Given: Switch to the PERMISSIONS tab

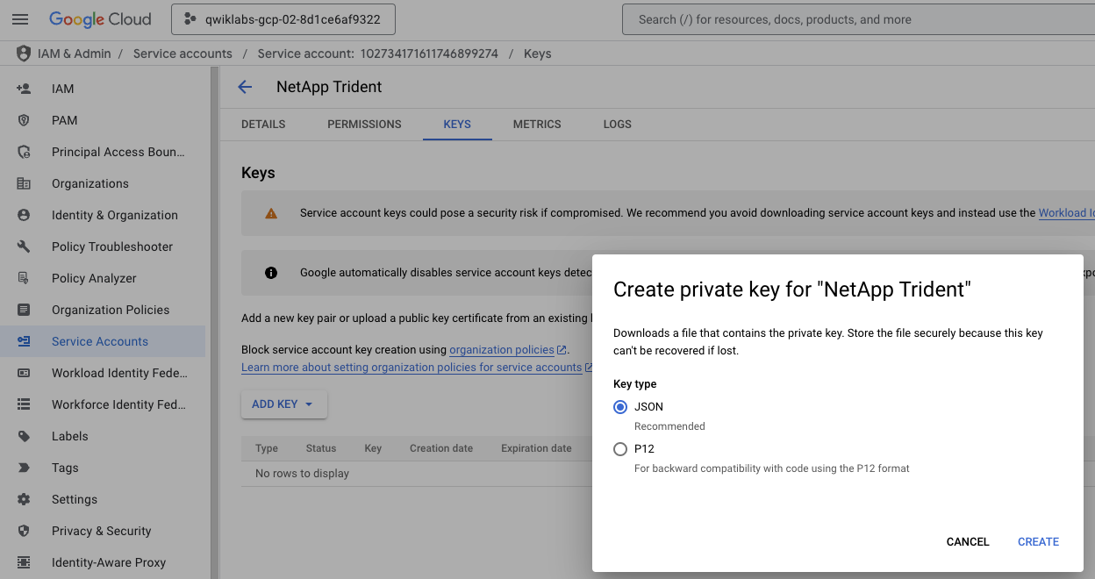Looking at the screenshot, I should [x=364, y=125].
